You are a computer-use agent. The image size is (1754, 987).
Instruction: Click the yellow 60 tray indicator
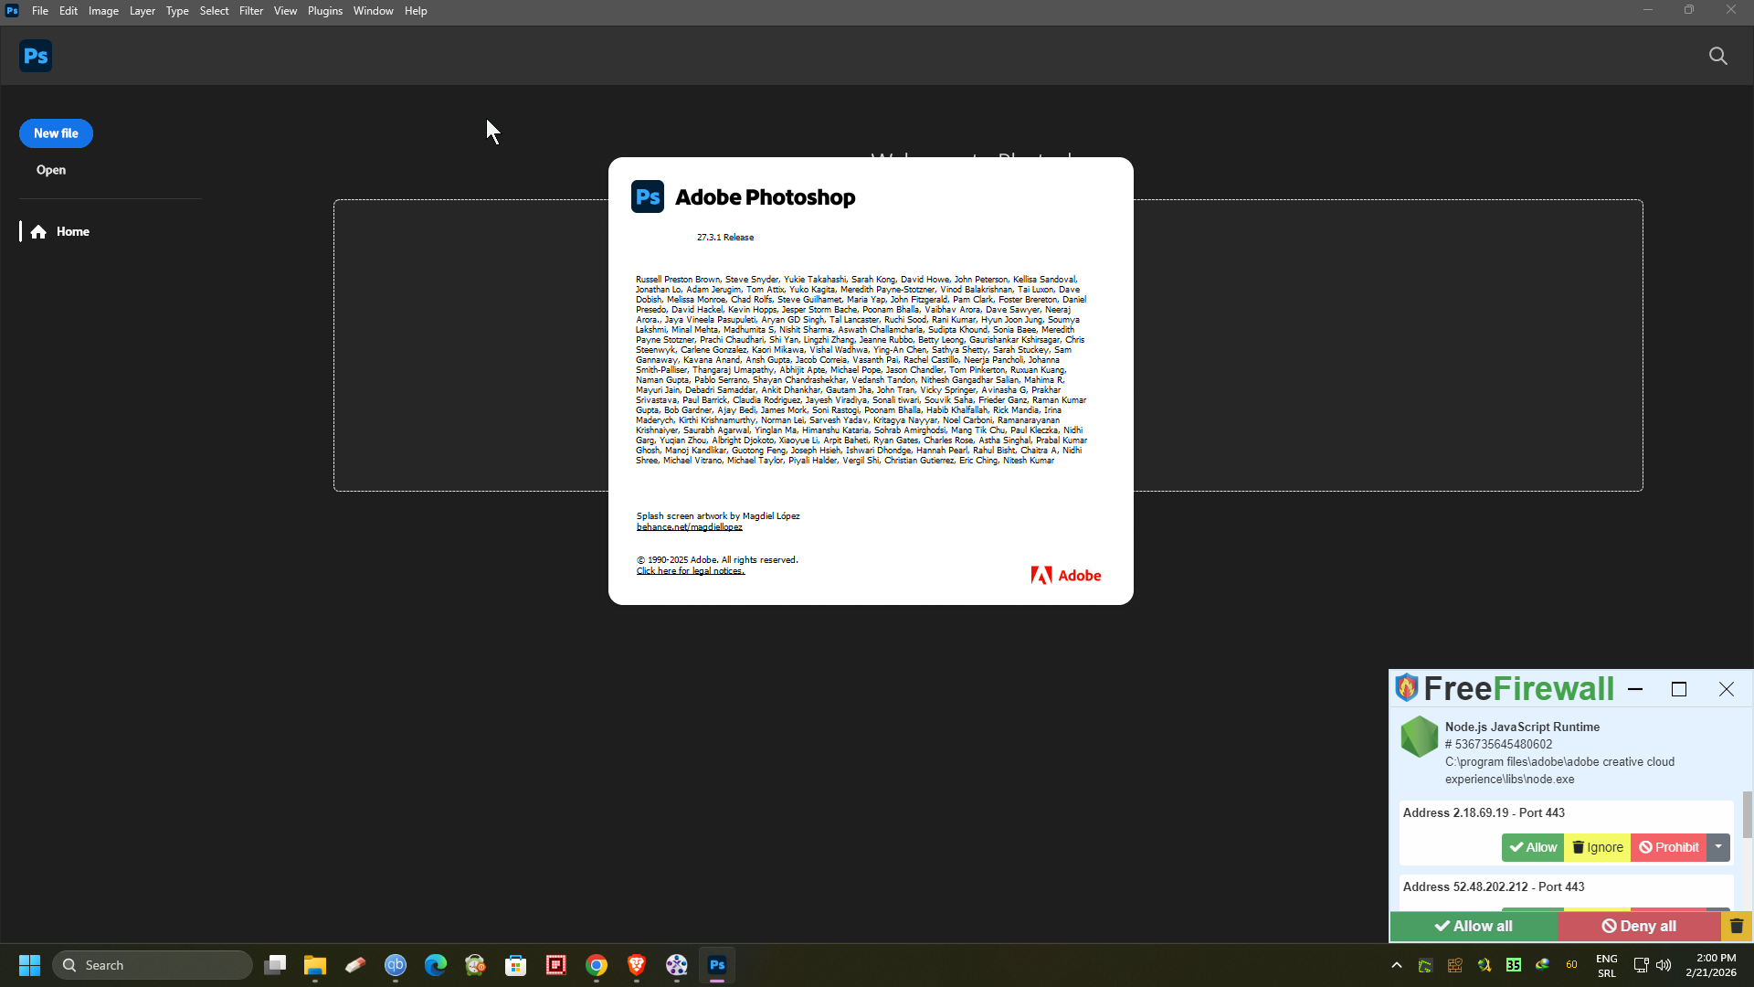tap(1572, 965)
